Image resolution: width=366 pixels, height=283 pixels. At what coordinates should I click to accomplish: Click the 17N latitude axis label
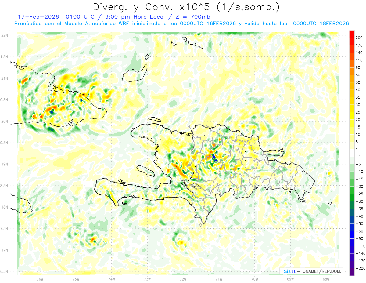point(5,250)
